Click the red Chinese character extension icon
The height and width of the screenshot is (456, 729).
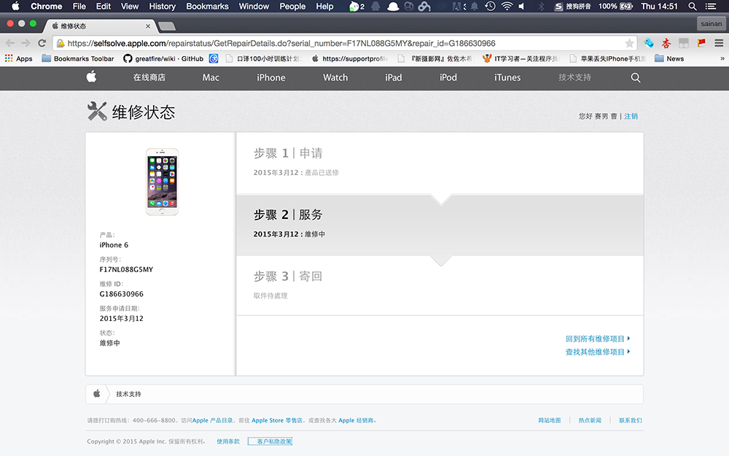pyautogui.click(x=666, y=43)
